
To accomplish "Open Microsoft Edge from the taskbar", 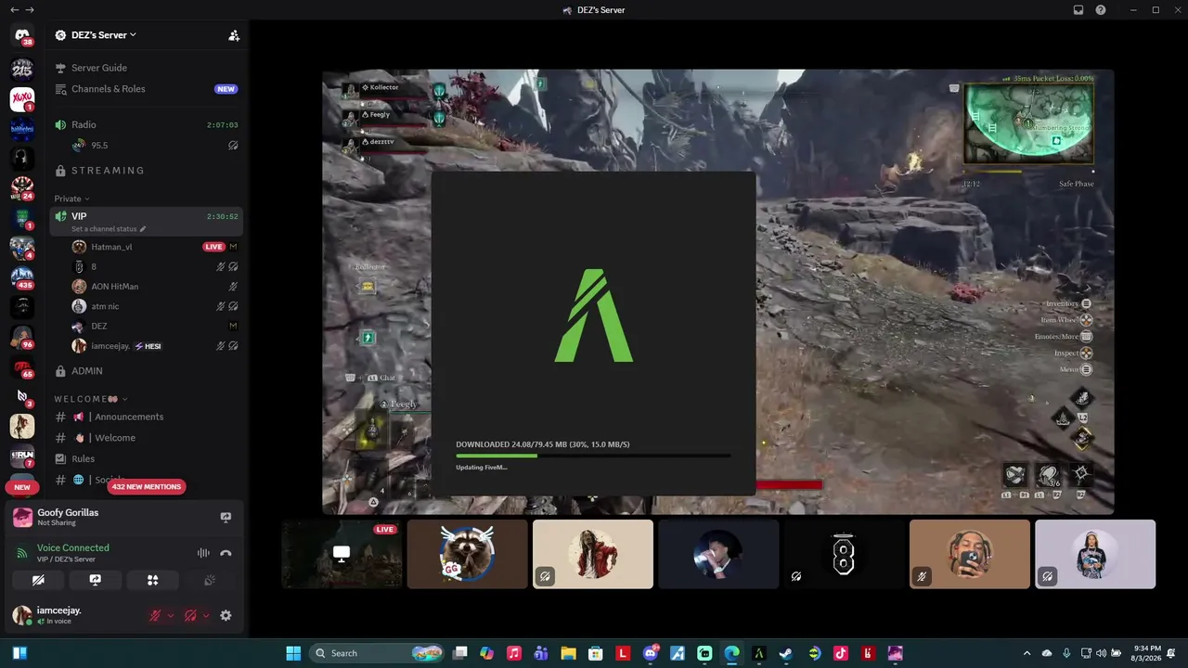I will pos(731,653).
